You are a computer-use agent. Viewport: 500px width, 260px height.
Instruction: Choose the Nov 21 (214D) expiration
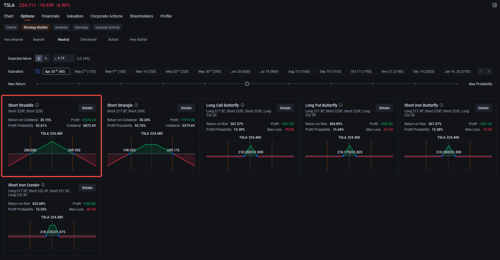[x=394, y=72]
